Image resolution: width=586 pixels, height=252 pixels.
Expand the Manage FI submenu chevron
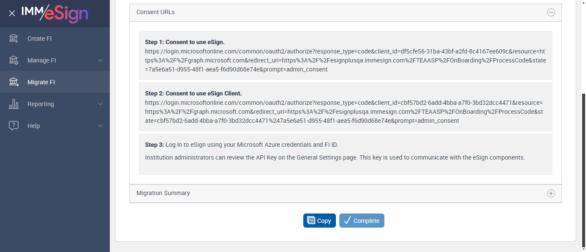[100, 60]
